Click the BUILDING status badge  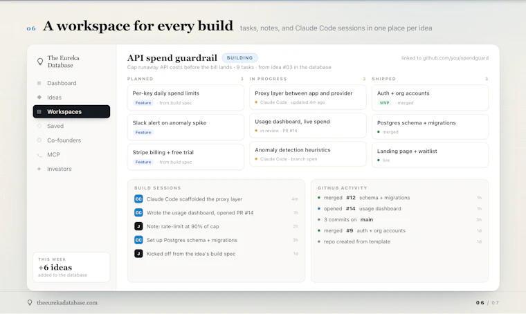coord(240,58)
